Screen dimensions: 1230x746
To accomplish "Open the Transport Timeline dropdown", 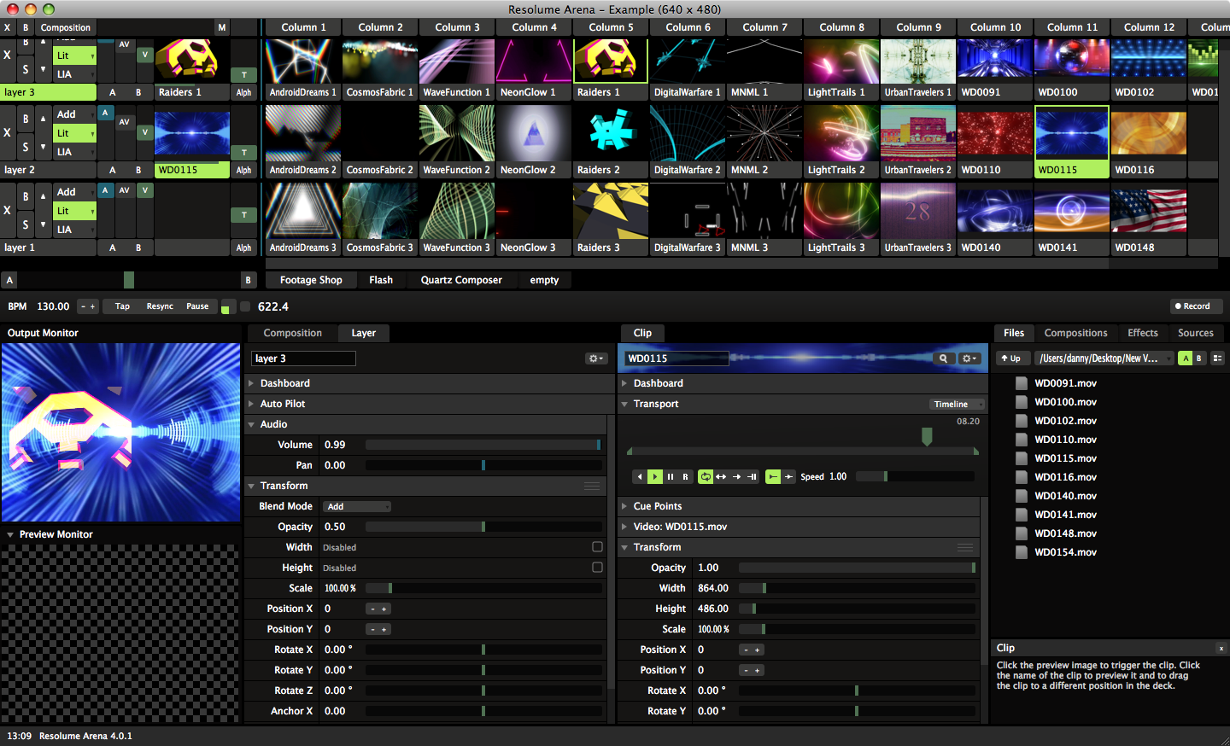I will tap(957, 405).
